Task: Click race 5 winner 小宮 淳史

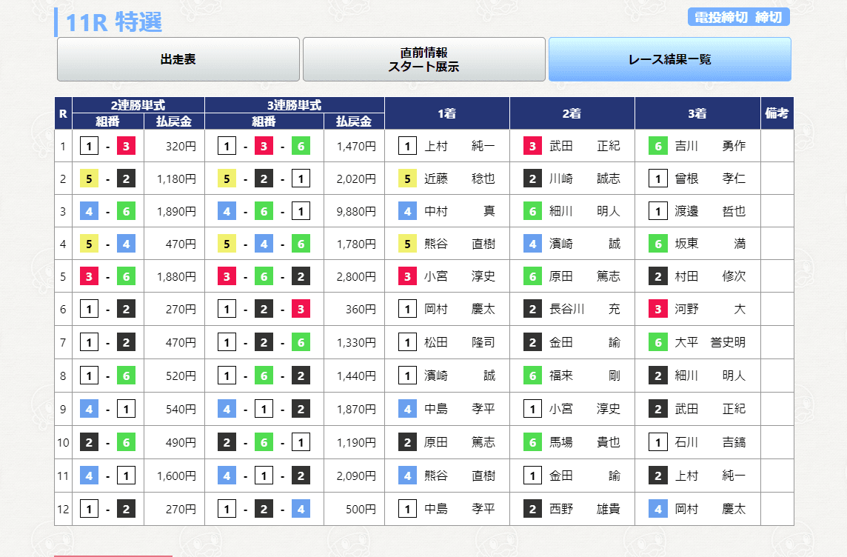Action: (x=459, y=276)
